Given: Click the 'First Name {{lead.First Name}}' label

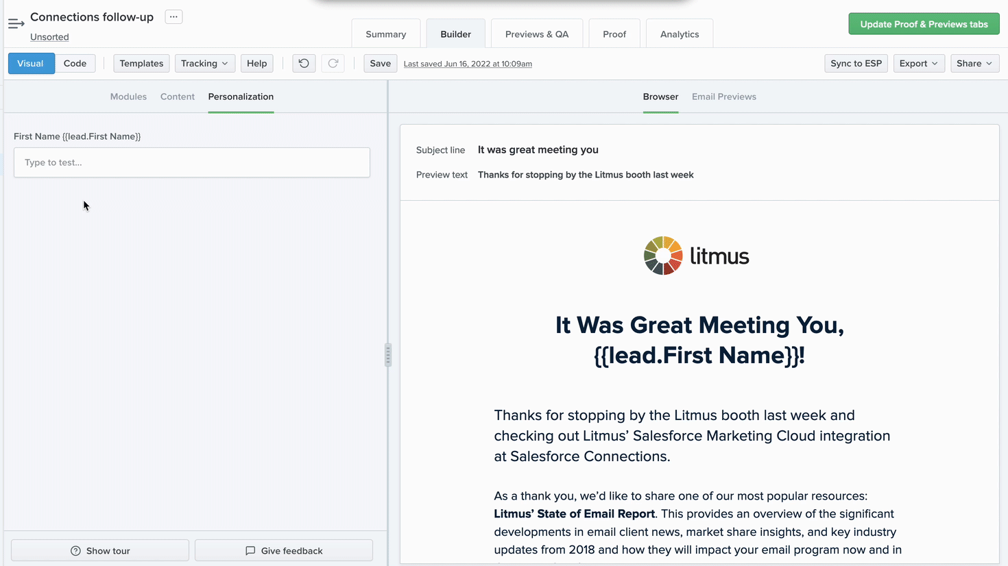Looking at the screenshot, I should tap(77, 136).
